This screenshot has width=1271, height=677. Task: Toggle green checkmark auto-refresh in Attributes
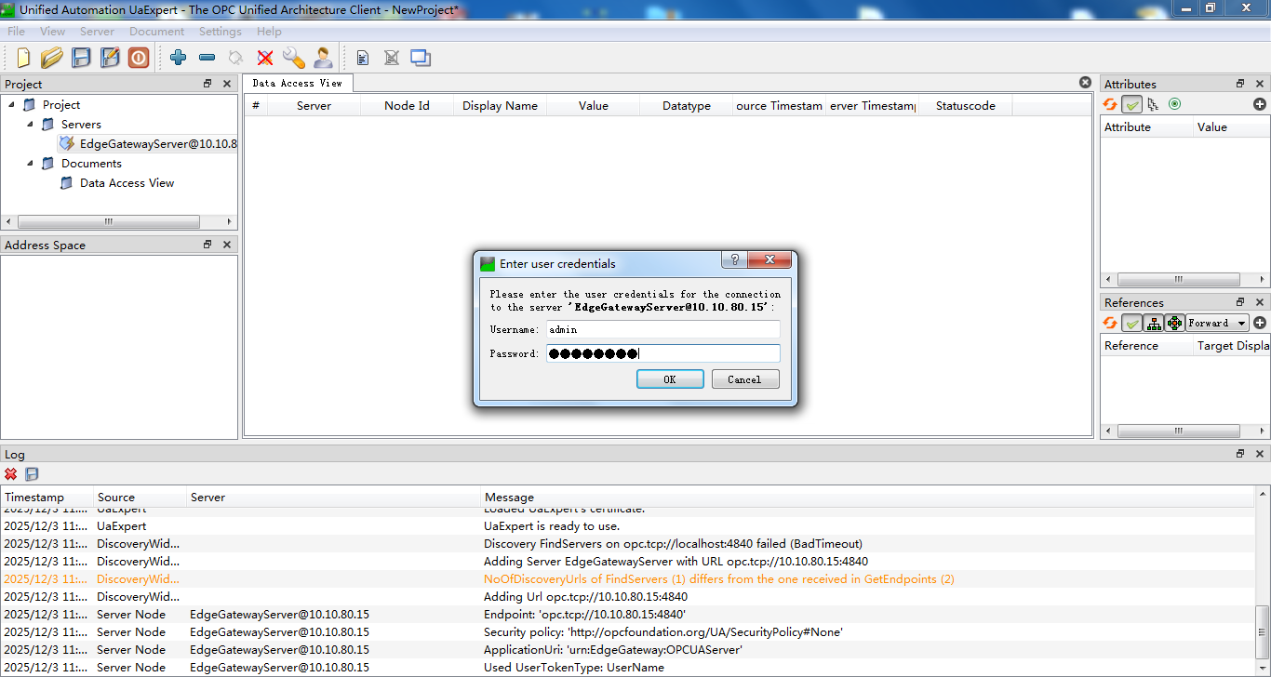(1132, 104)
